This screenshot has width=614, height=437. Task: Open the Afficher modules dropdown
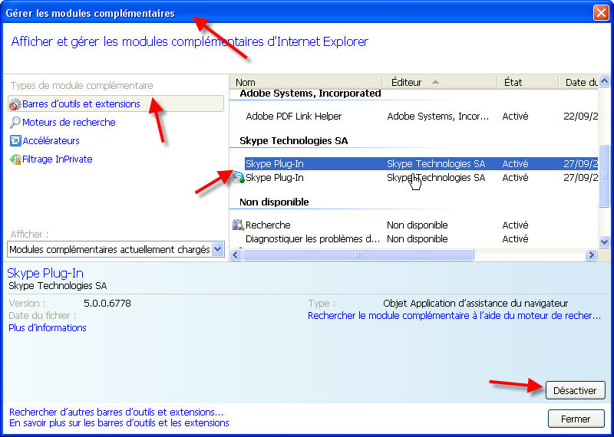tap(116, 249)
